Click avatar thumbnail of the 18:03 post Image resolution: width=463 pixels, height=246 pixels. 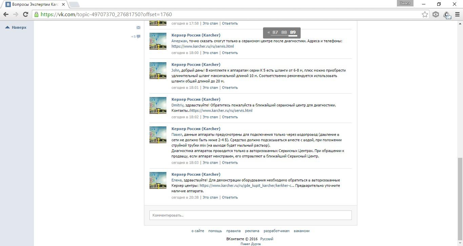click(158, 135)
